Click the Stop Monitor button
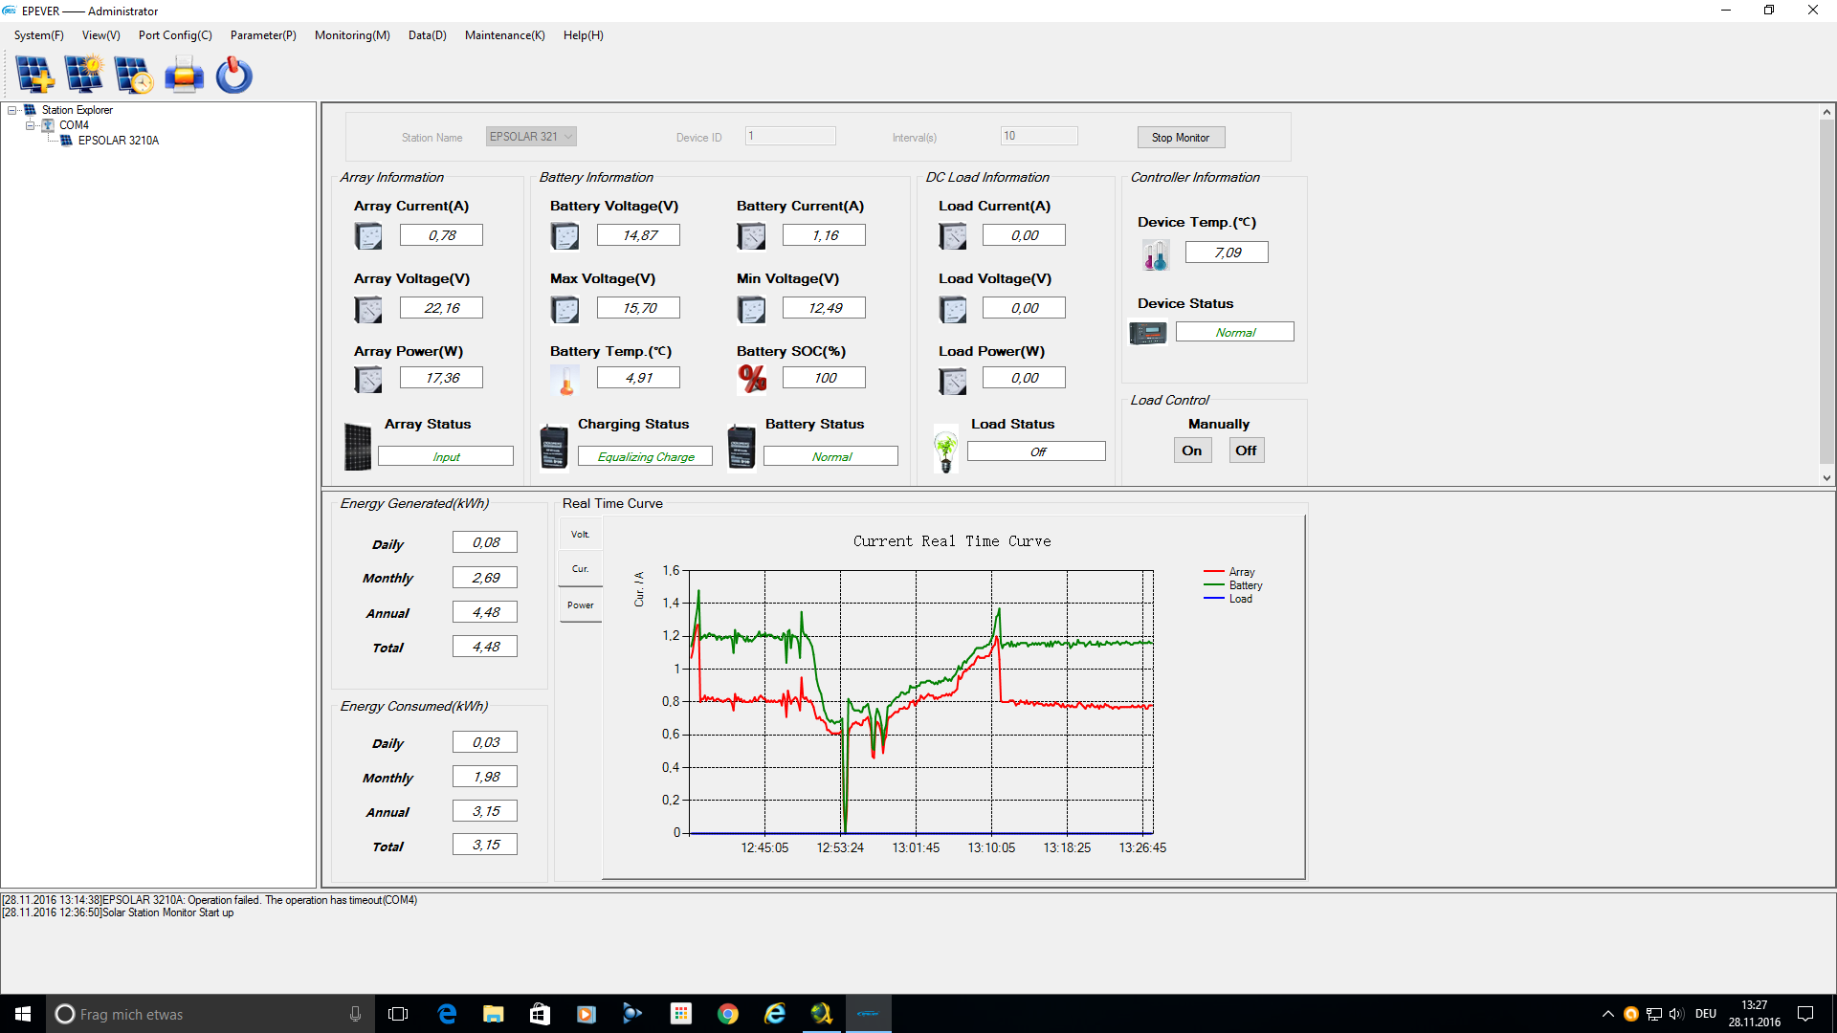The height and width of the screenshot is (1033, 1837). (x=1181, y=138)
